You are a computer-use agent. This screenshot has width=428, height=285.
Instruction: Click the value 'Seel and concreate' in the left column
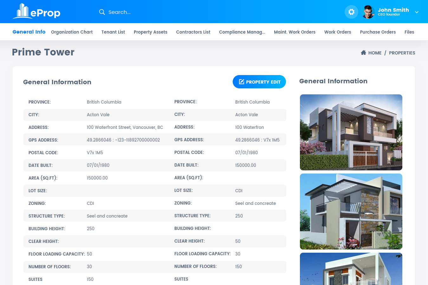pos(107,216)
